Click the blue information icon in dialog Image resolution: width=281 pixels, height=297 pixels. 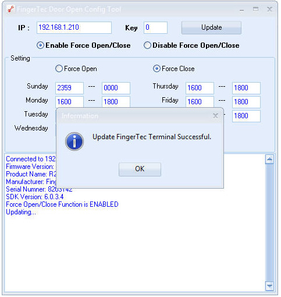point(74,142)
